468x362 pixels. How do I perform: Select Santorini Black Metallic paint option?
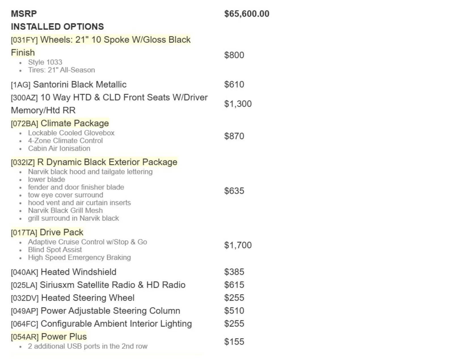point(69,85)
